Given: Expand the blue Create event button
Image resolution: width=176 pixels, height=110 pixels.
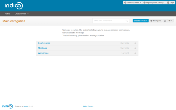Looking at the screenshot, I should (x=141, y=21).
